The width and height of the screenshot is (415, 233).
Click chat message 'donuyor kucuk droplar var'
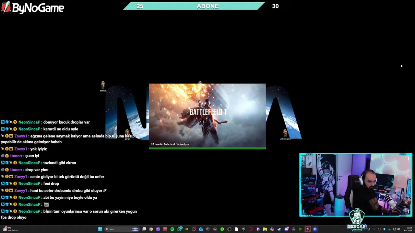click(66, 122)
